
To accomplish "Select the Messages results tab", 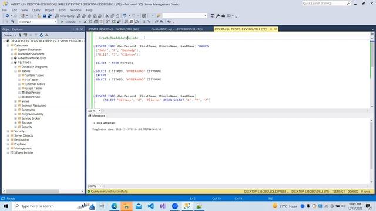I will 97,116.
